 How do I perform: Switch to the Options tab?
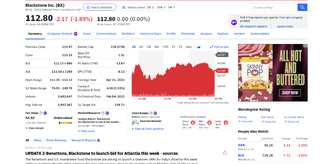pos(223,34)
